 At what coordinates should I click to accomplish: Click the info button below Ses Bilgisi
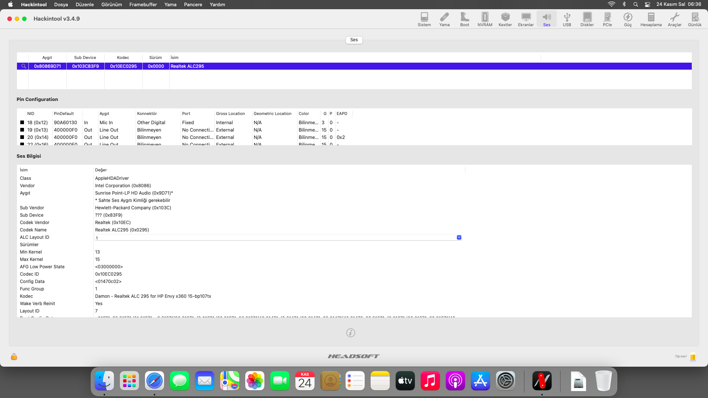click(x=350, y=333)
